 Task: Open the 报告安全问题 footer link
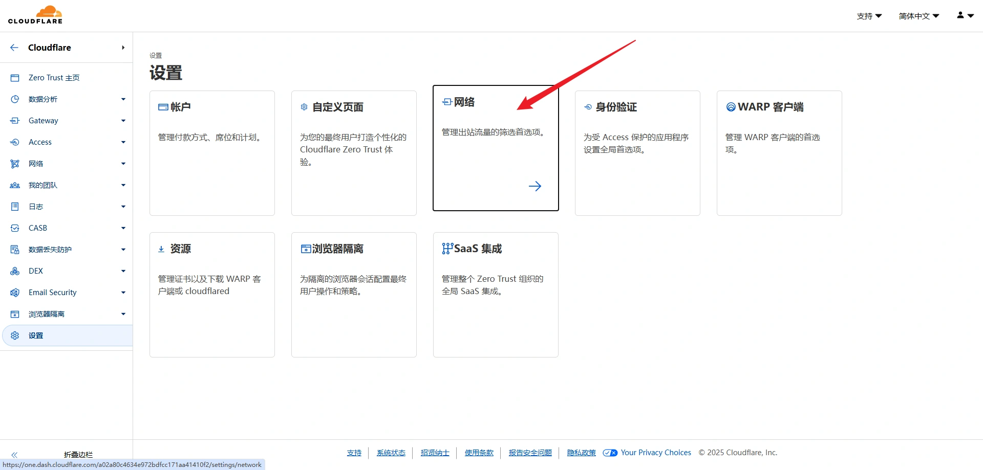coord(530,453)
